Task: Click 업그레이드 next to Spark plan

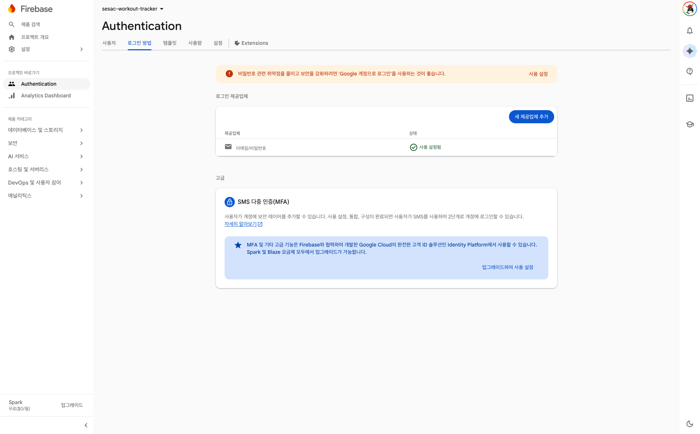Action: coord(72,405)
